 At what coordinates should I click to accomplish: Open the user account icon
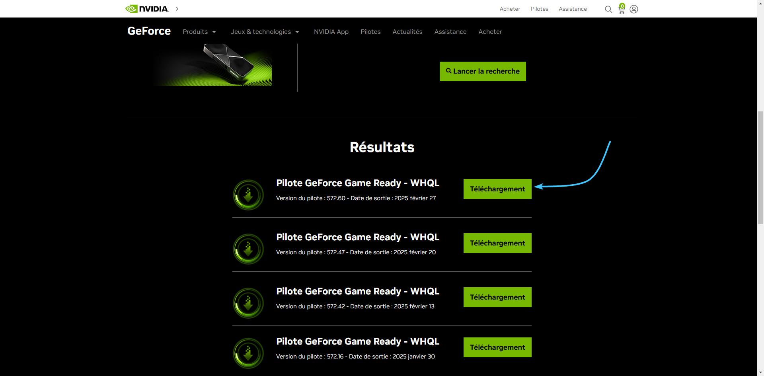[634, 9]
